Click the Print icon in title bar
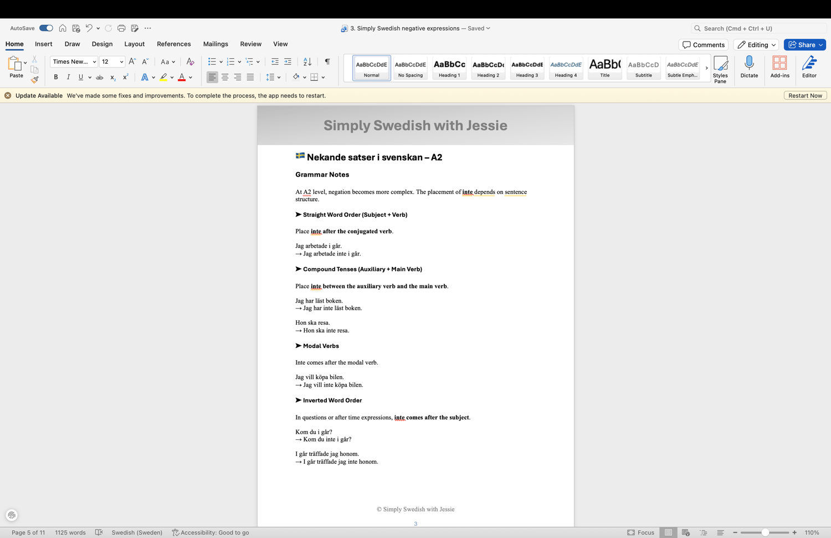The image size is (831, 538). click(121, 28)
